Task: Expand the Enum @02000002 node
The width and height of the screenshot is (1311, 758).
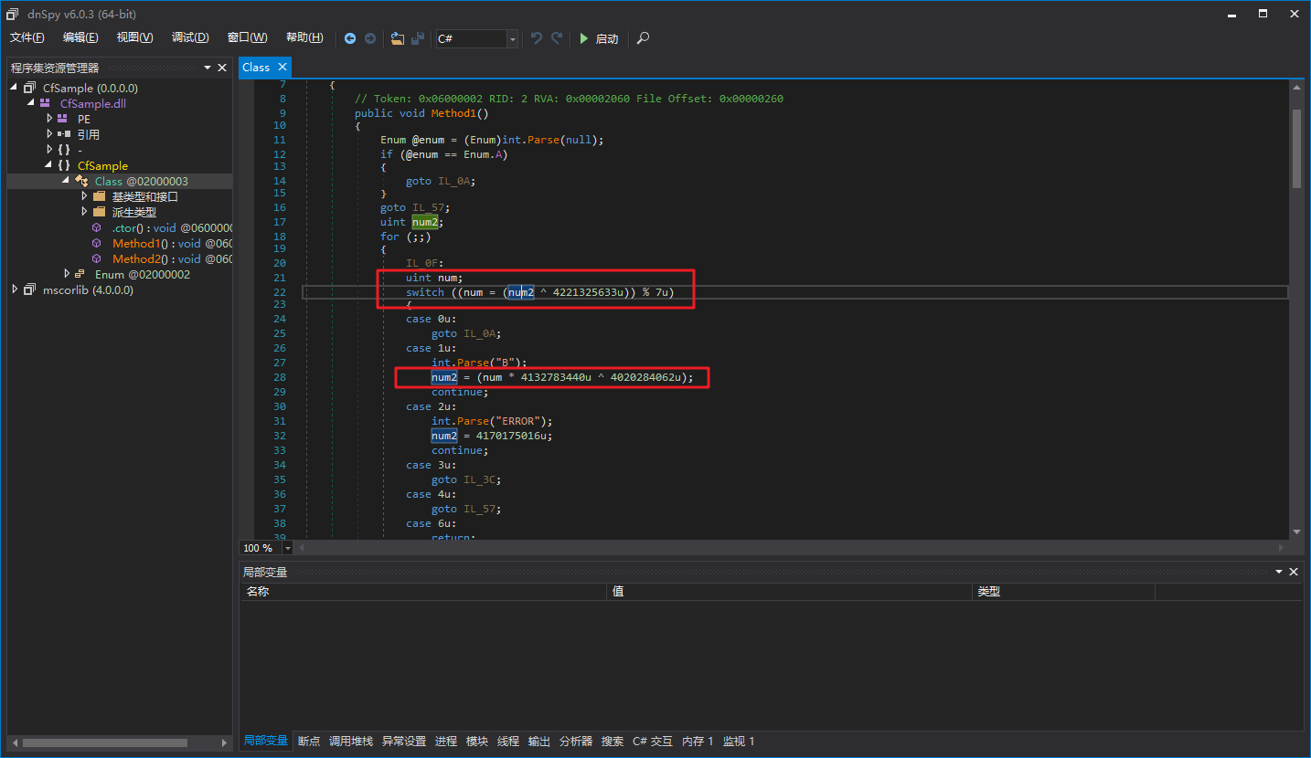Action: coord(68,274)
